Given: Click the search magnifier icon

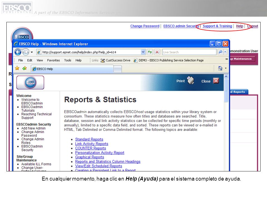Looking at the screenshot, I should [x=220, y=52].
